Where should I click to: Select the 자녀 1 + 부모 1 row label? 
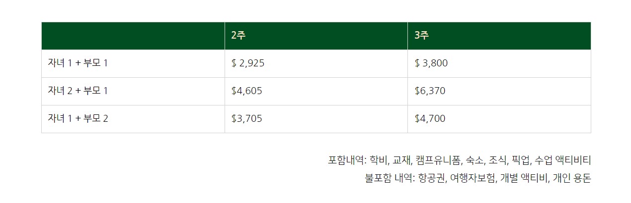[78, 63]
